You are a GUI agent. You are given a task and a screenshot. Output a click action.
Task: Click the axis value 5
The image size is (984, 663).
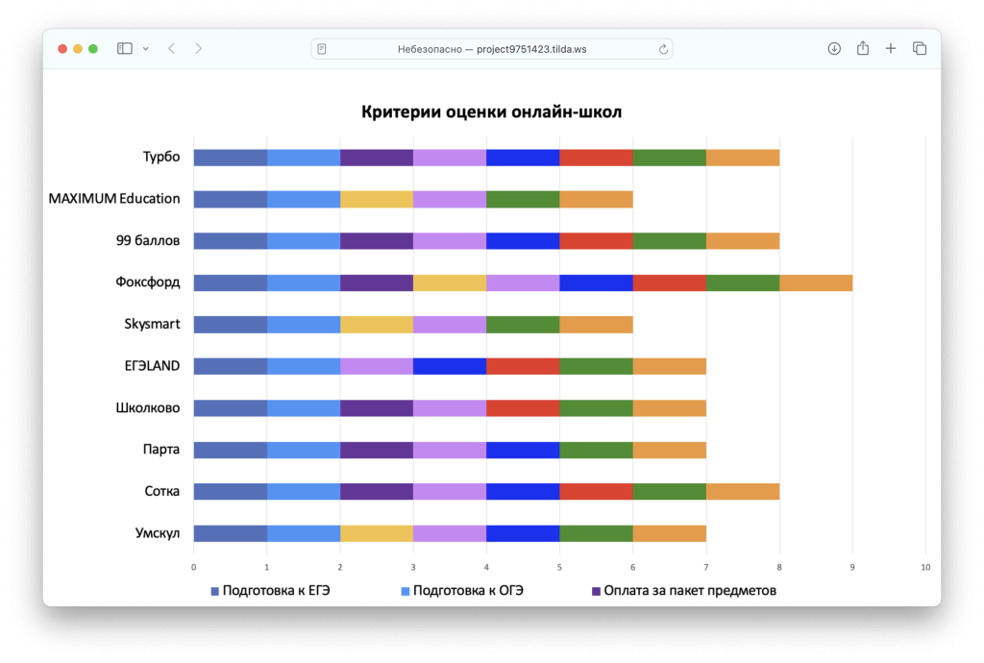560,567
